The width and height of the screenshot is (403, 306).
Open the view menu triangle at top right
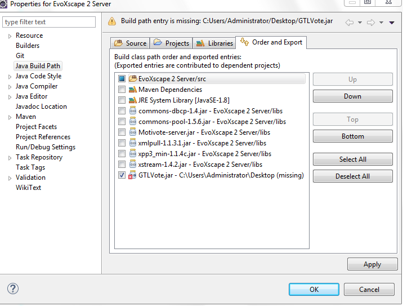pyautogui.click(x=392, y=23)
